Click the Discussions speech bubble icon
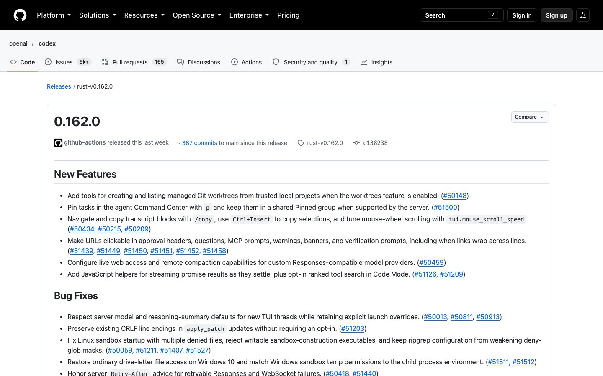 (x=180, y=62)
